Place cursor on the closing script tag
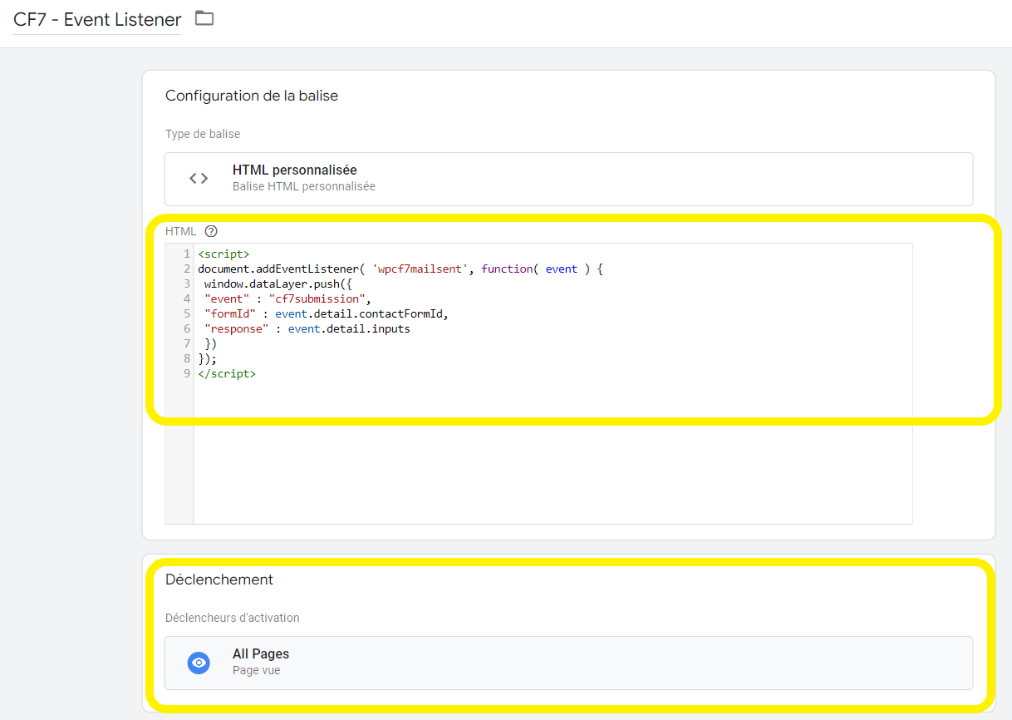This screenshot has width=1012, height=720. [x=227, y=374]
